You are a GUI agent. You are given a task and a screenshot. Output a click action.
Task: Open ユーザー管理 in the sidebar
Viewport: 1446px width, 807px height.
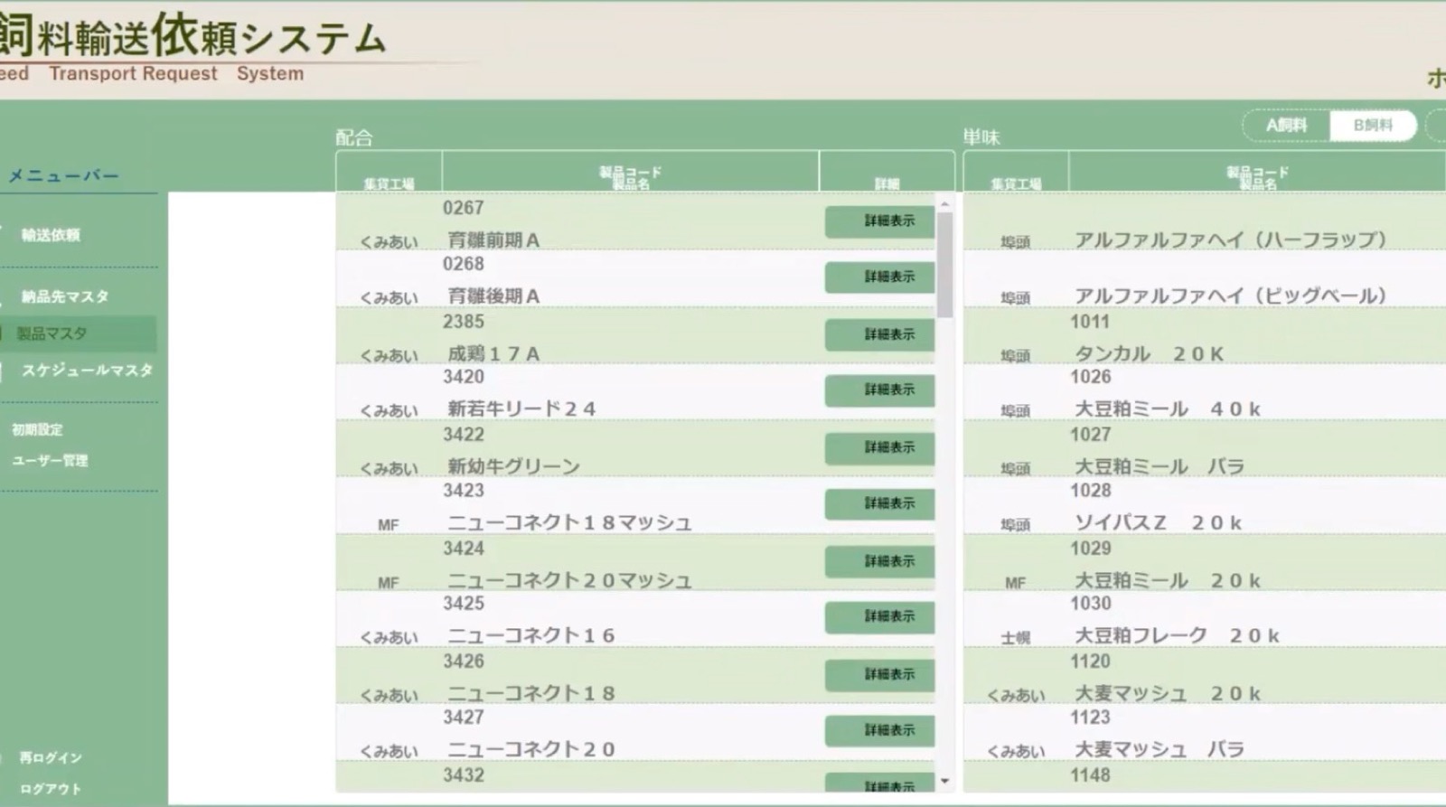coord(50,461)
